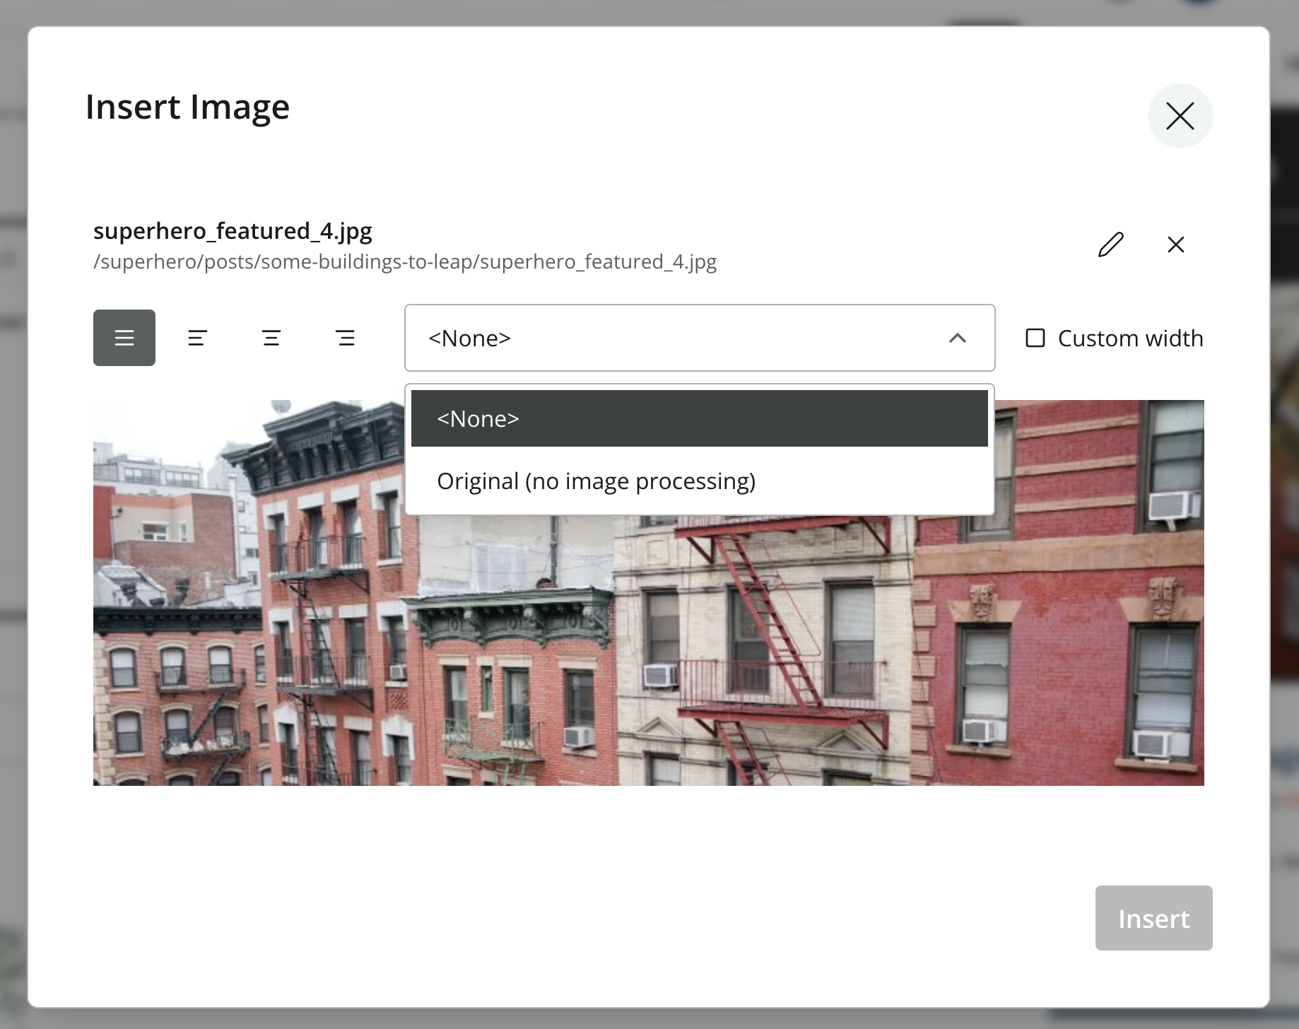The height and width of the screenshot is (1029, 1299).
Task: Choose the <None> option in the list
Action: coord(700,418)
